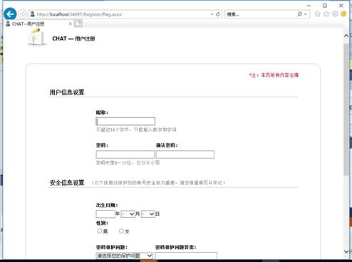
Task: Click scrollbar down arrow
Action: pyautogui.click(x=346, y=251)
